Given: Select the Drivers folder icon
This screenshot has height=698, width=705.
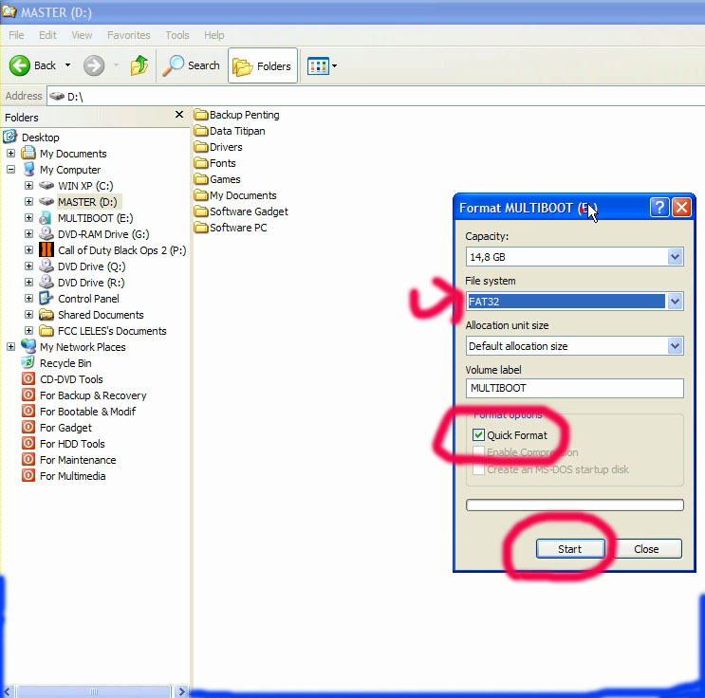Looking at the screenshot, I should coord(201,147).
